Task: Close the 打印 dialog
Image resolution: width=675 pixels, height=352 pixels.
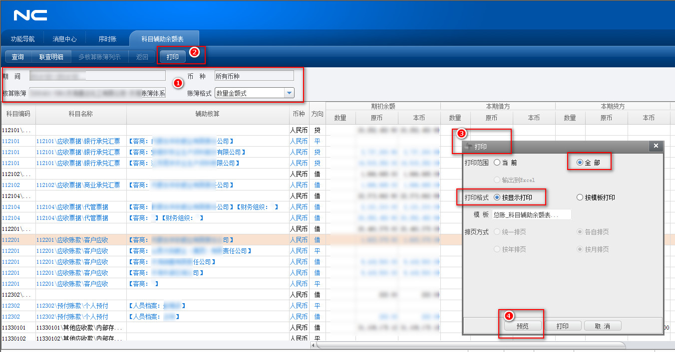Action: (x=656, y=146)
